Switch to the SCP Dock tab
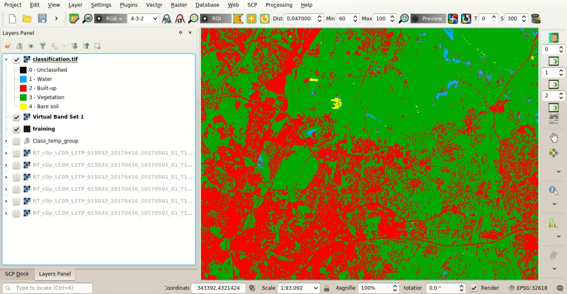 17,274
